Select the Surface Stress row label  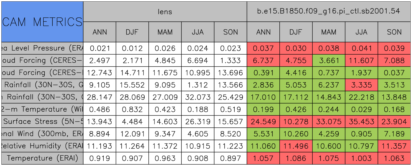pyautogui.click(x=42, y=121)
